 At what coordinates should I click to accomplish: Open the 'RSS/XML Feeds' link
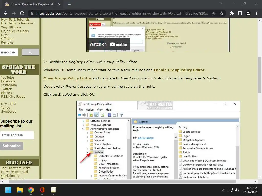click(x=13, y=96)
